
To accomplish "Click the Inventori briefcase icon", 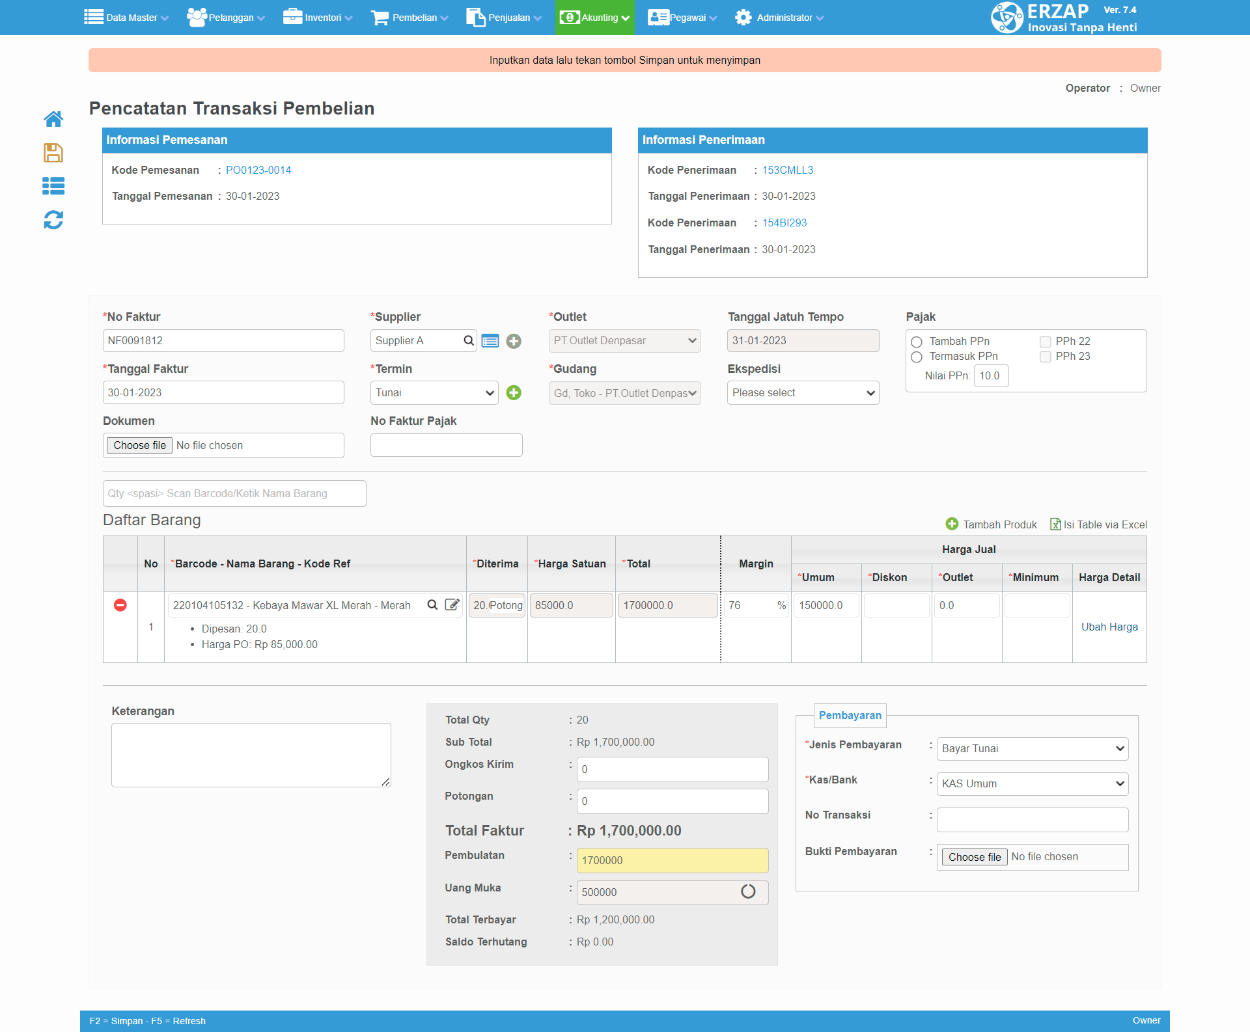I will coord(292,17).
